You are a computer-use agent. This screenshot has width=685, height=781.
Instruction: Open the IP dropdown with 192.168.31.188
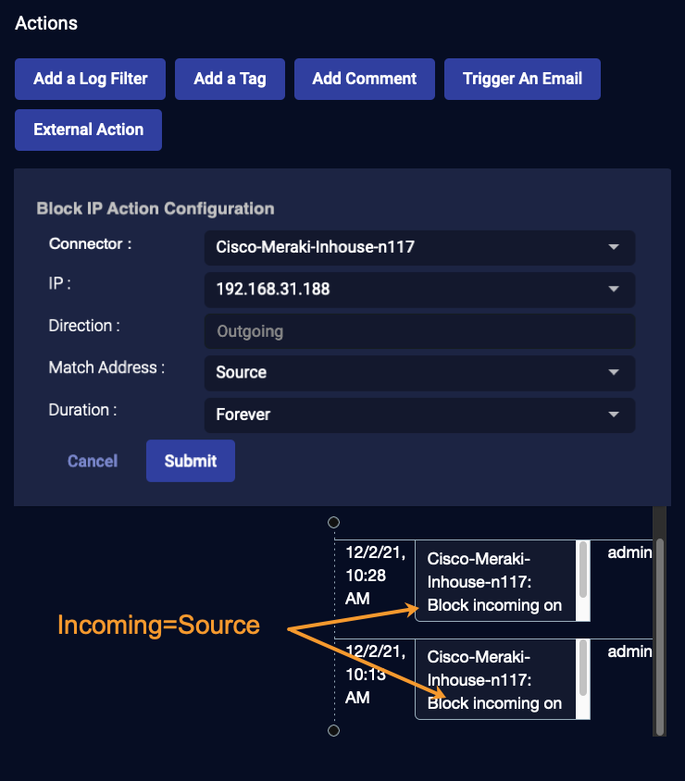[x=419, y=290]
